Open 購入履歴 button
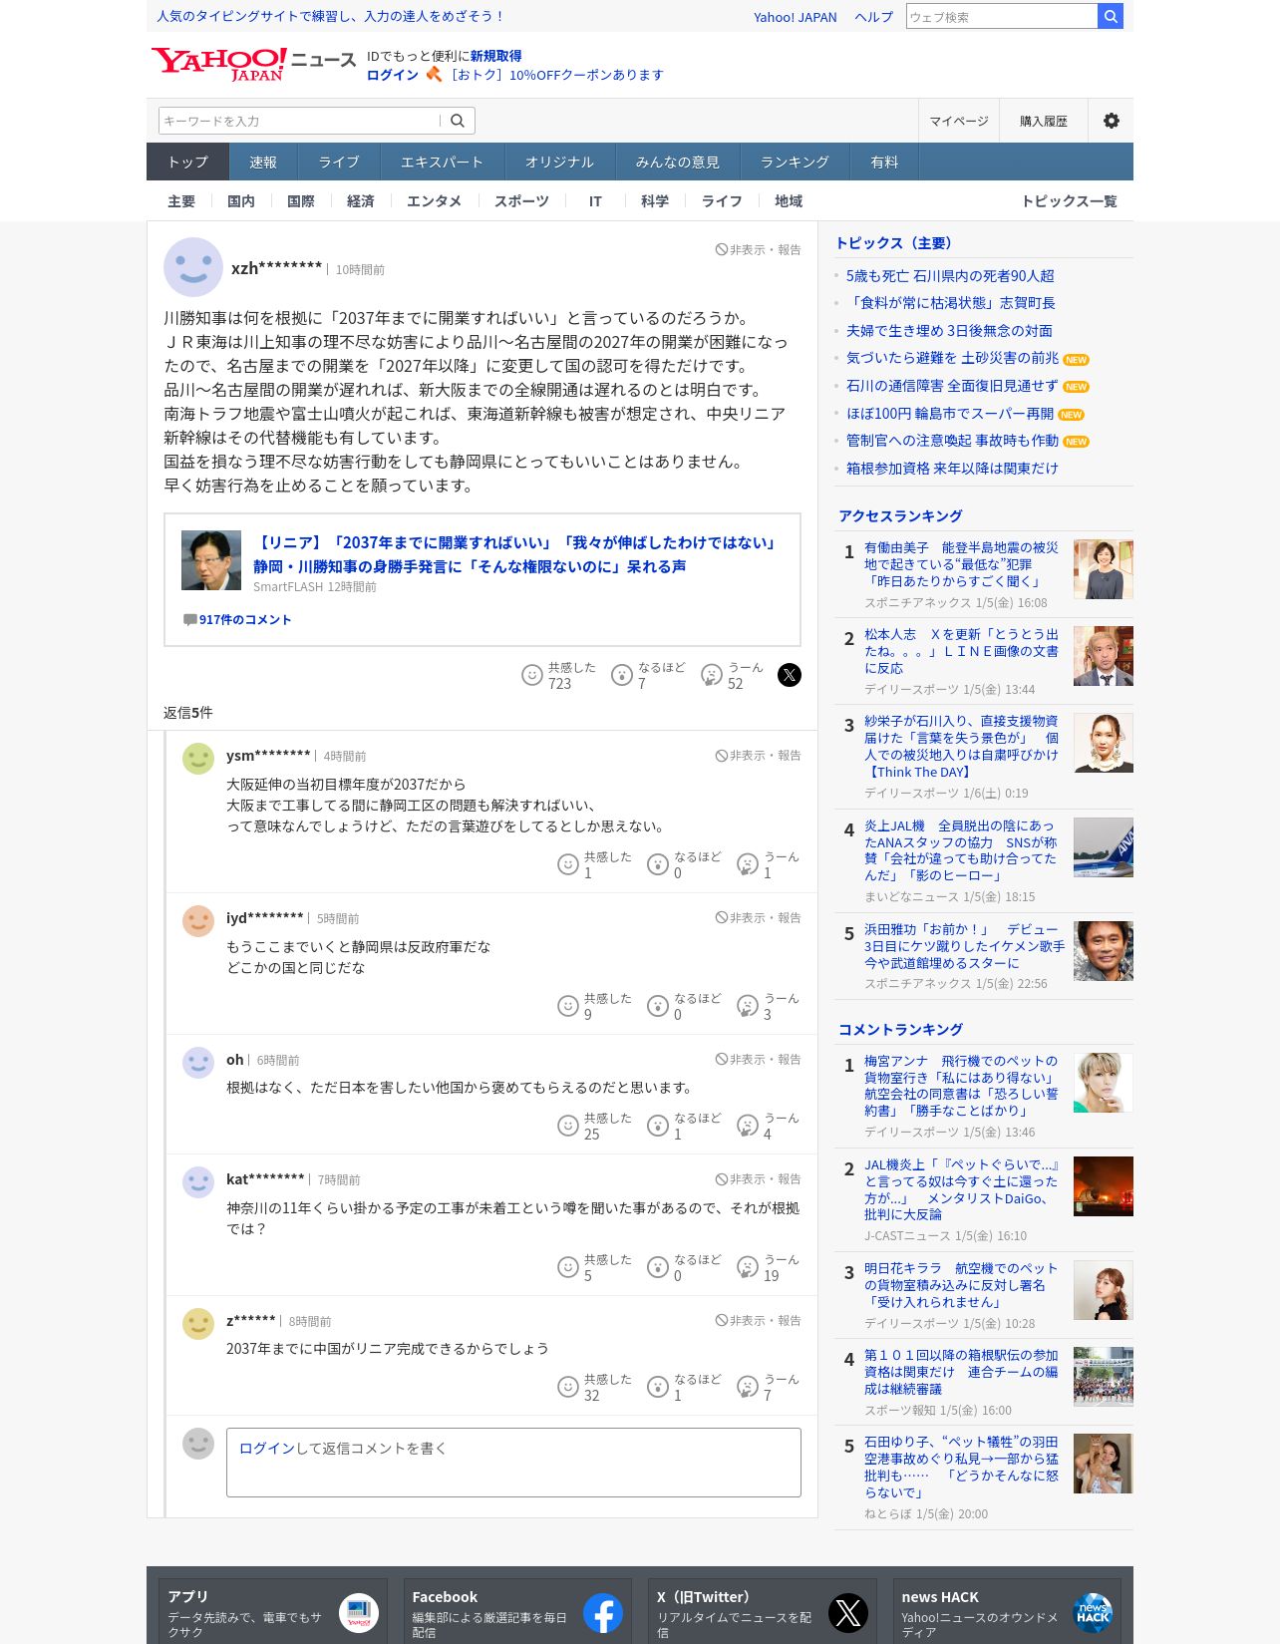Screen dimensions: 1280x1644 coord(1044,121)
